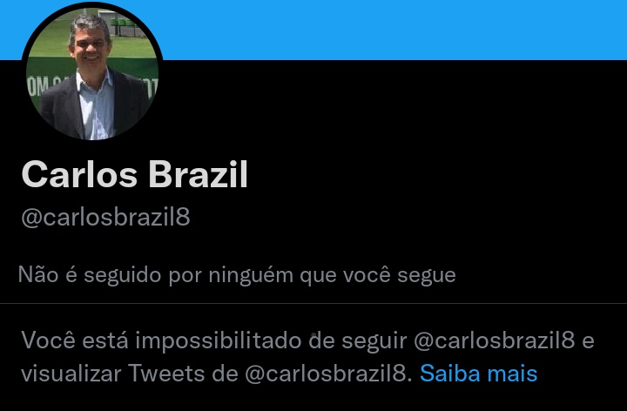Screen dimensions: 627x411
Task: Click the word Brazil in the display name
Action: pyautogui.click(x=199, y=174)
